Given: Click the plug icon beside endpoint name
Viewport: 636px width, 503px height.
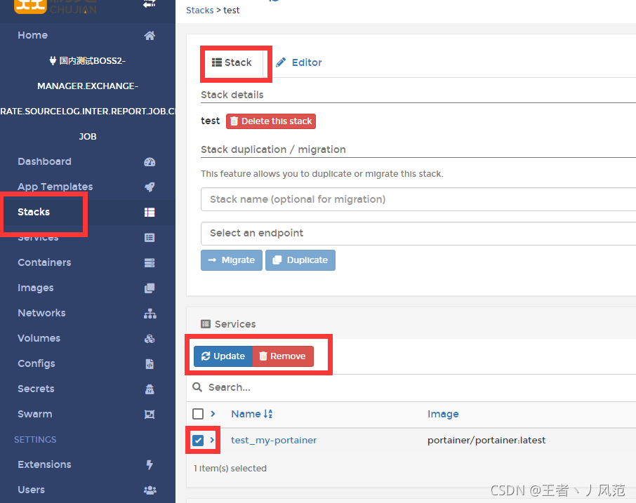Looking at the screenshot, I should (x=53, y=61).
